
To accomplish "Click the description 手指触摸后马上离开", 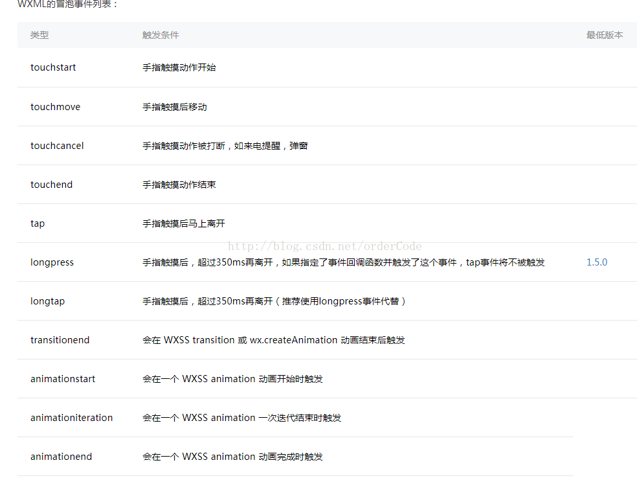I will pos(184,223).
